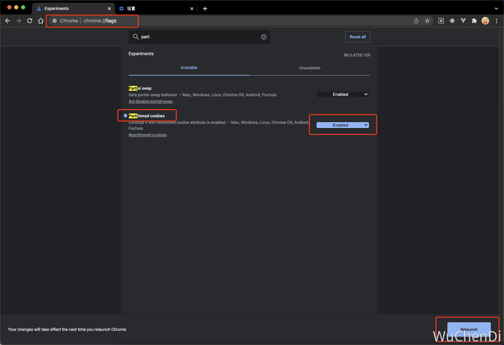Image resolution: width=504 pixels, height=345 pixels.
Task: Click the share page icon
Action: click(x=416, y=21)
